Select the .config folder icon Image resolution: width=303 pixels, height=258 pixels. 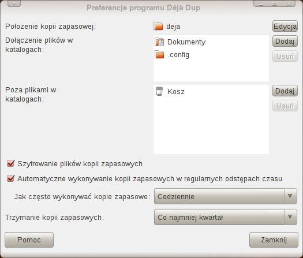159,54
